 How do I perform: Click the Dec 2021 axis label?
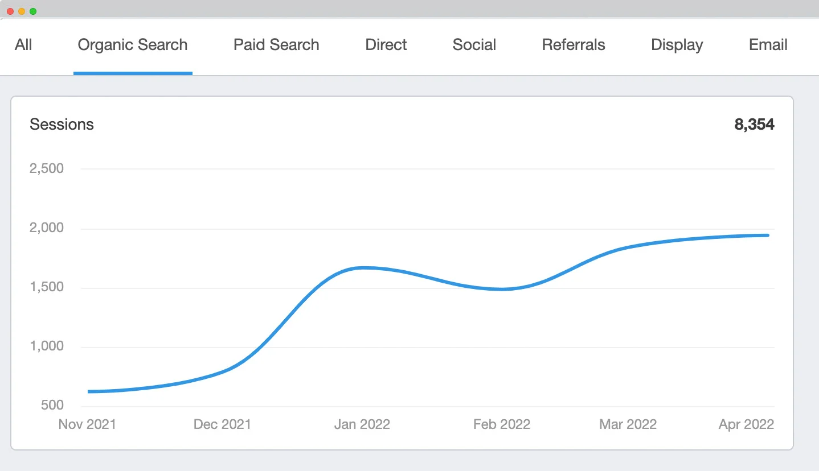222,424
